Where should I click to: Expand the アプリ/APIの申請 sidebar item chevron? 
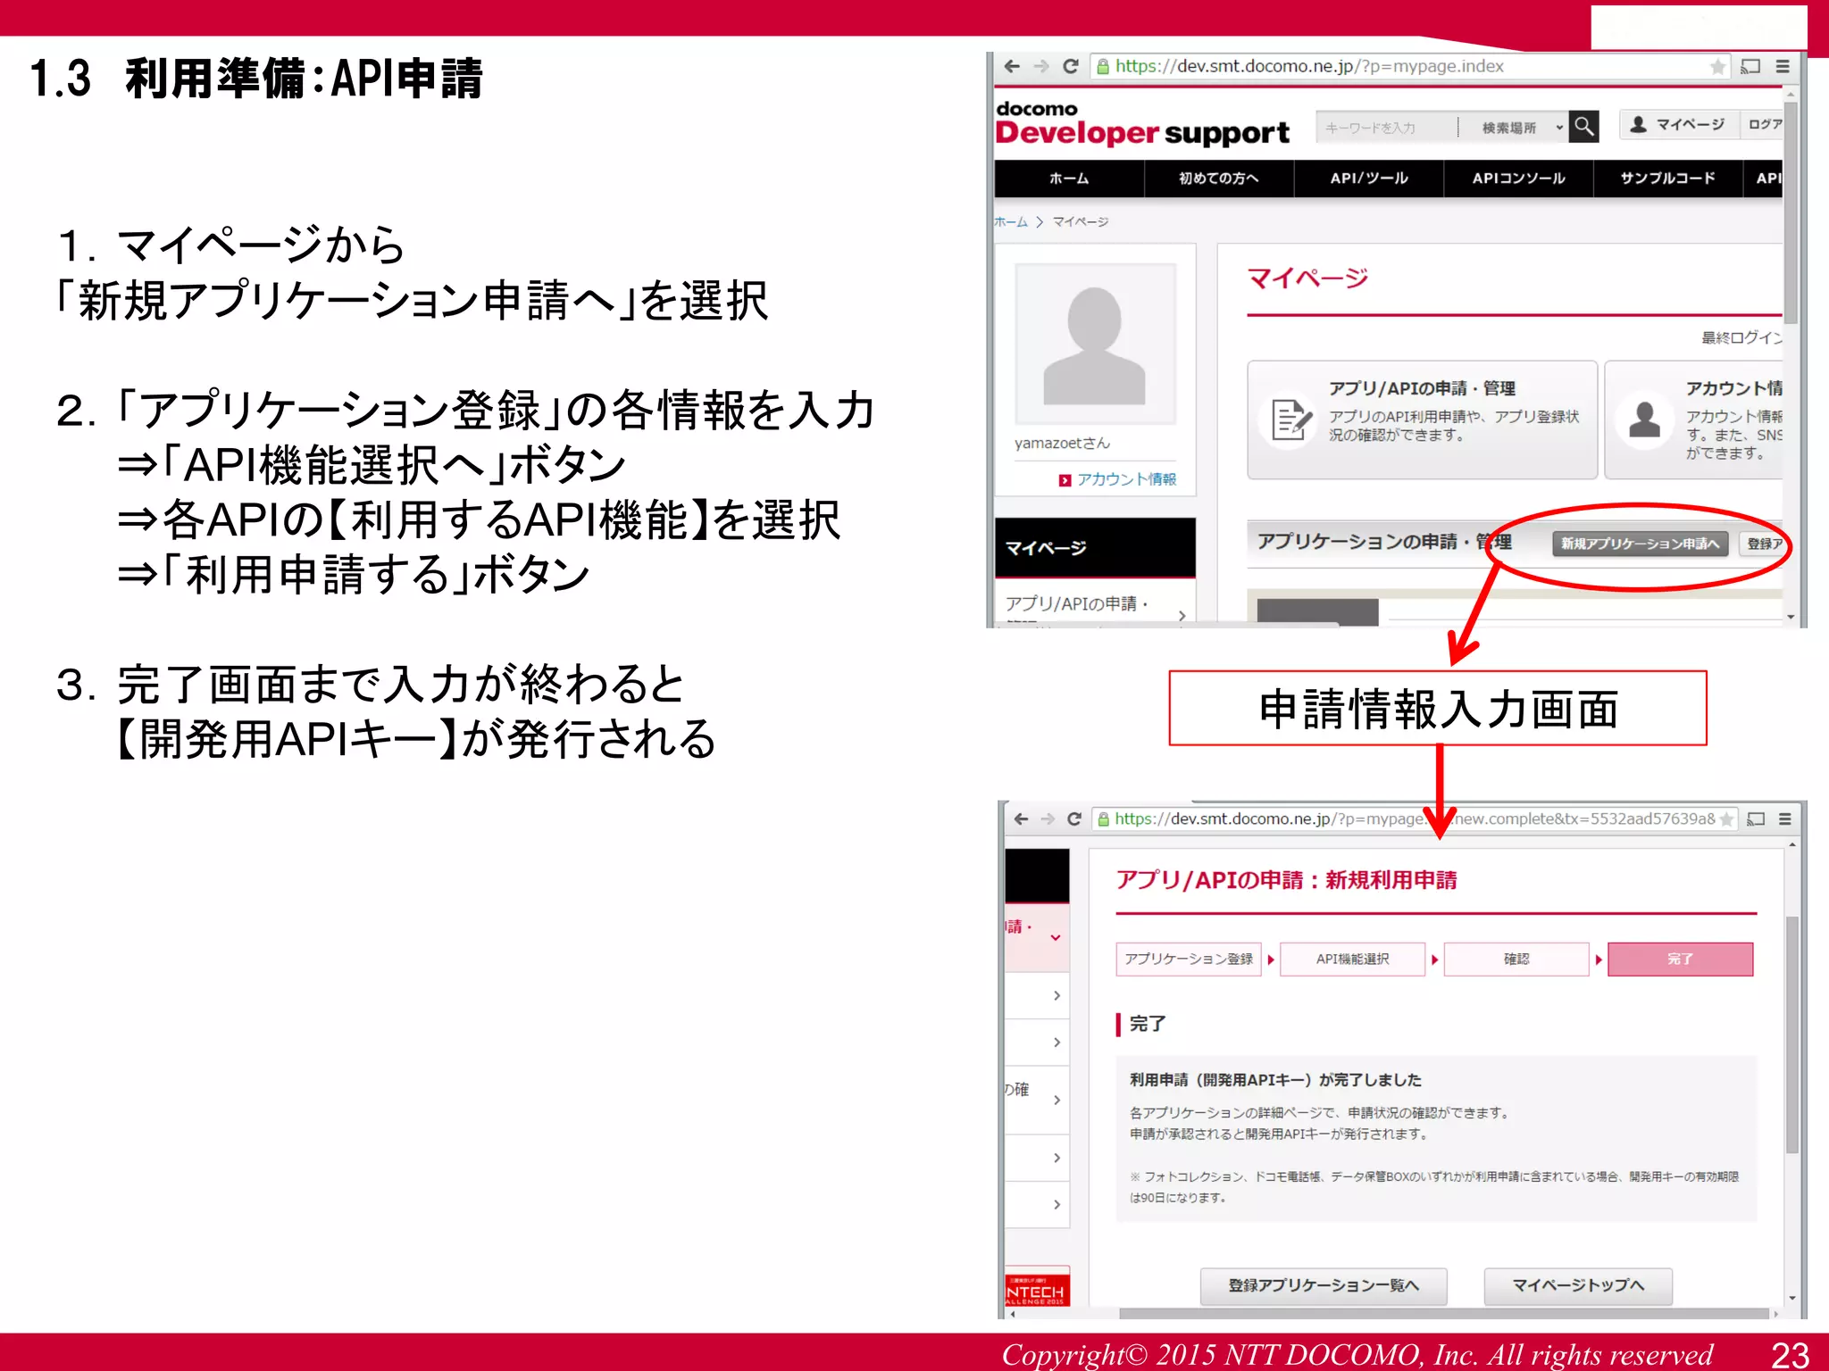click(x=1182, y=615)
